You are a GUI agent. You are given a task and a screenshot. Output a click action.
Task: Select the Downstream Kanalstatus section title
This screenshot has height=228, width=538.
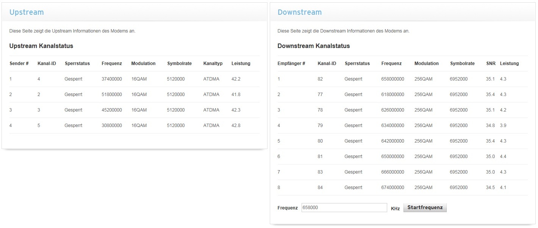click(x=313, y=46)
